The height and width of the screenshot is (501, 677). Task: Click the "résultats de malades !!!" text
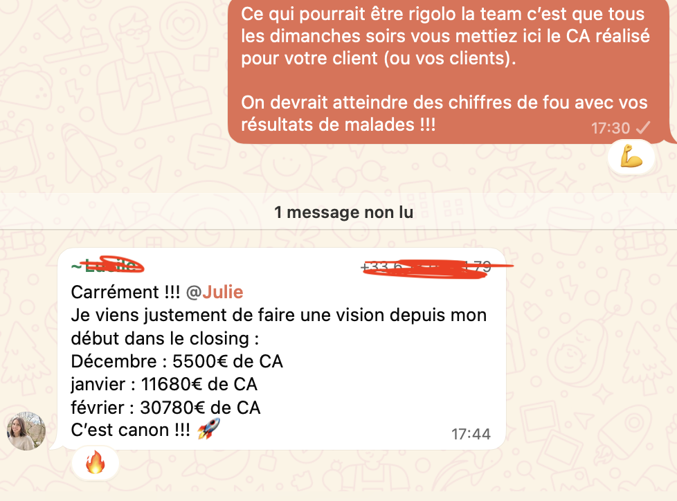click(338, 125)
